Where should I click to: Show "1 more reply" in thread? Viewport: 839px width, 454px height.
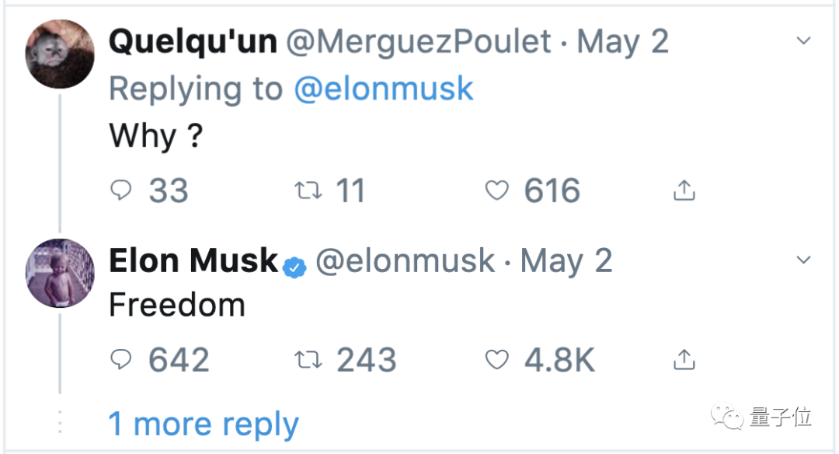click(204, 424)
